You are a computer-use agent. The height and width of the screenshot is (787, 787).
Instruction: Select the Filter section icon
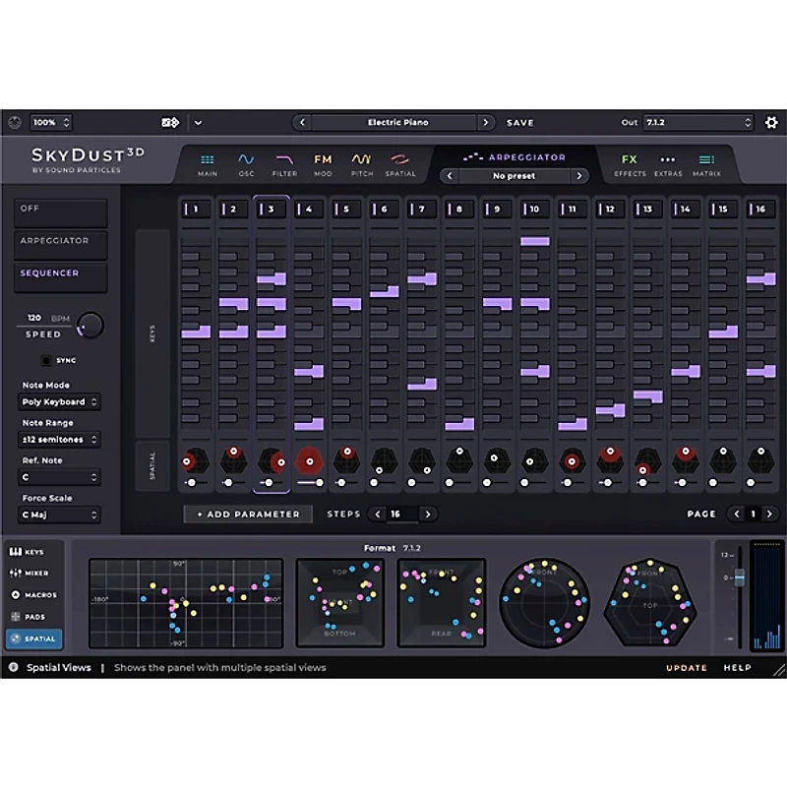click(x=284, y=163)
